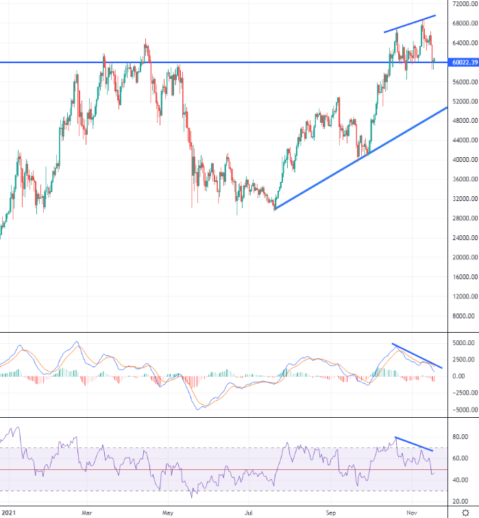Click the 2021 year label on time axis
The height and width of the screenshot is (518, 479).
tap(9, 512)
